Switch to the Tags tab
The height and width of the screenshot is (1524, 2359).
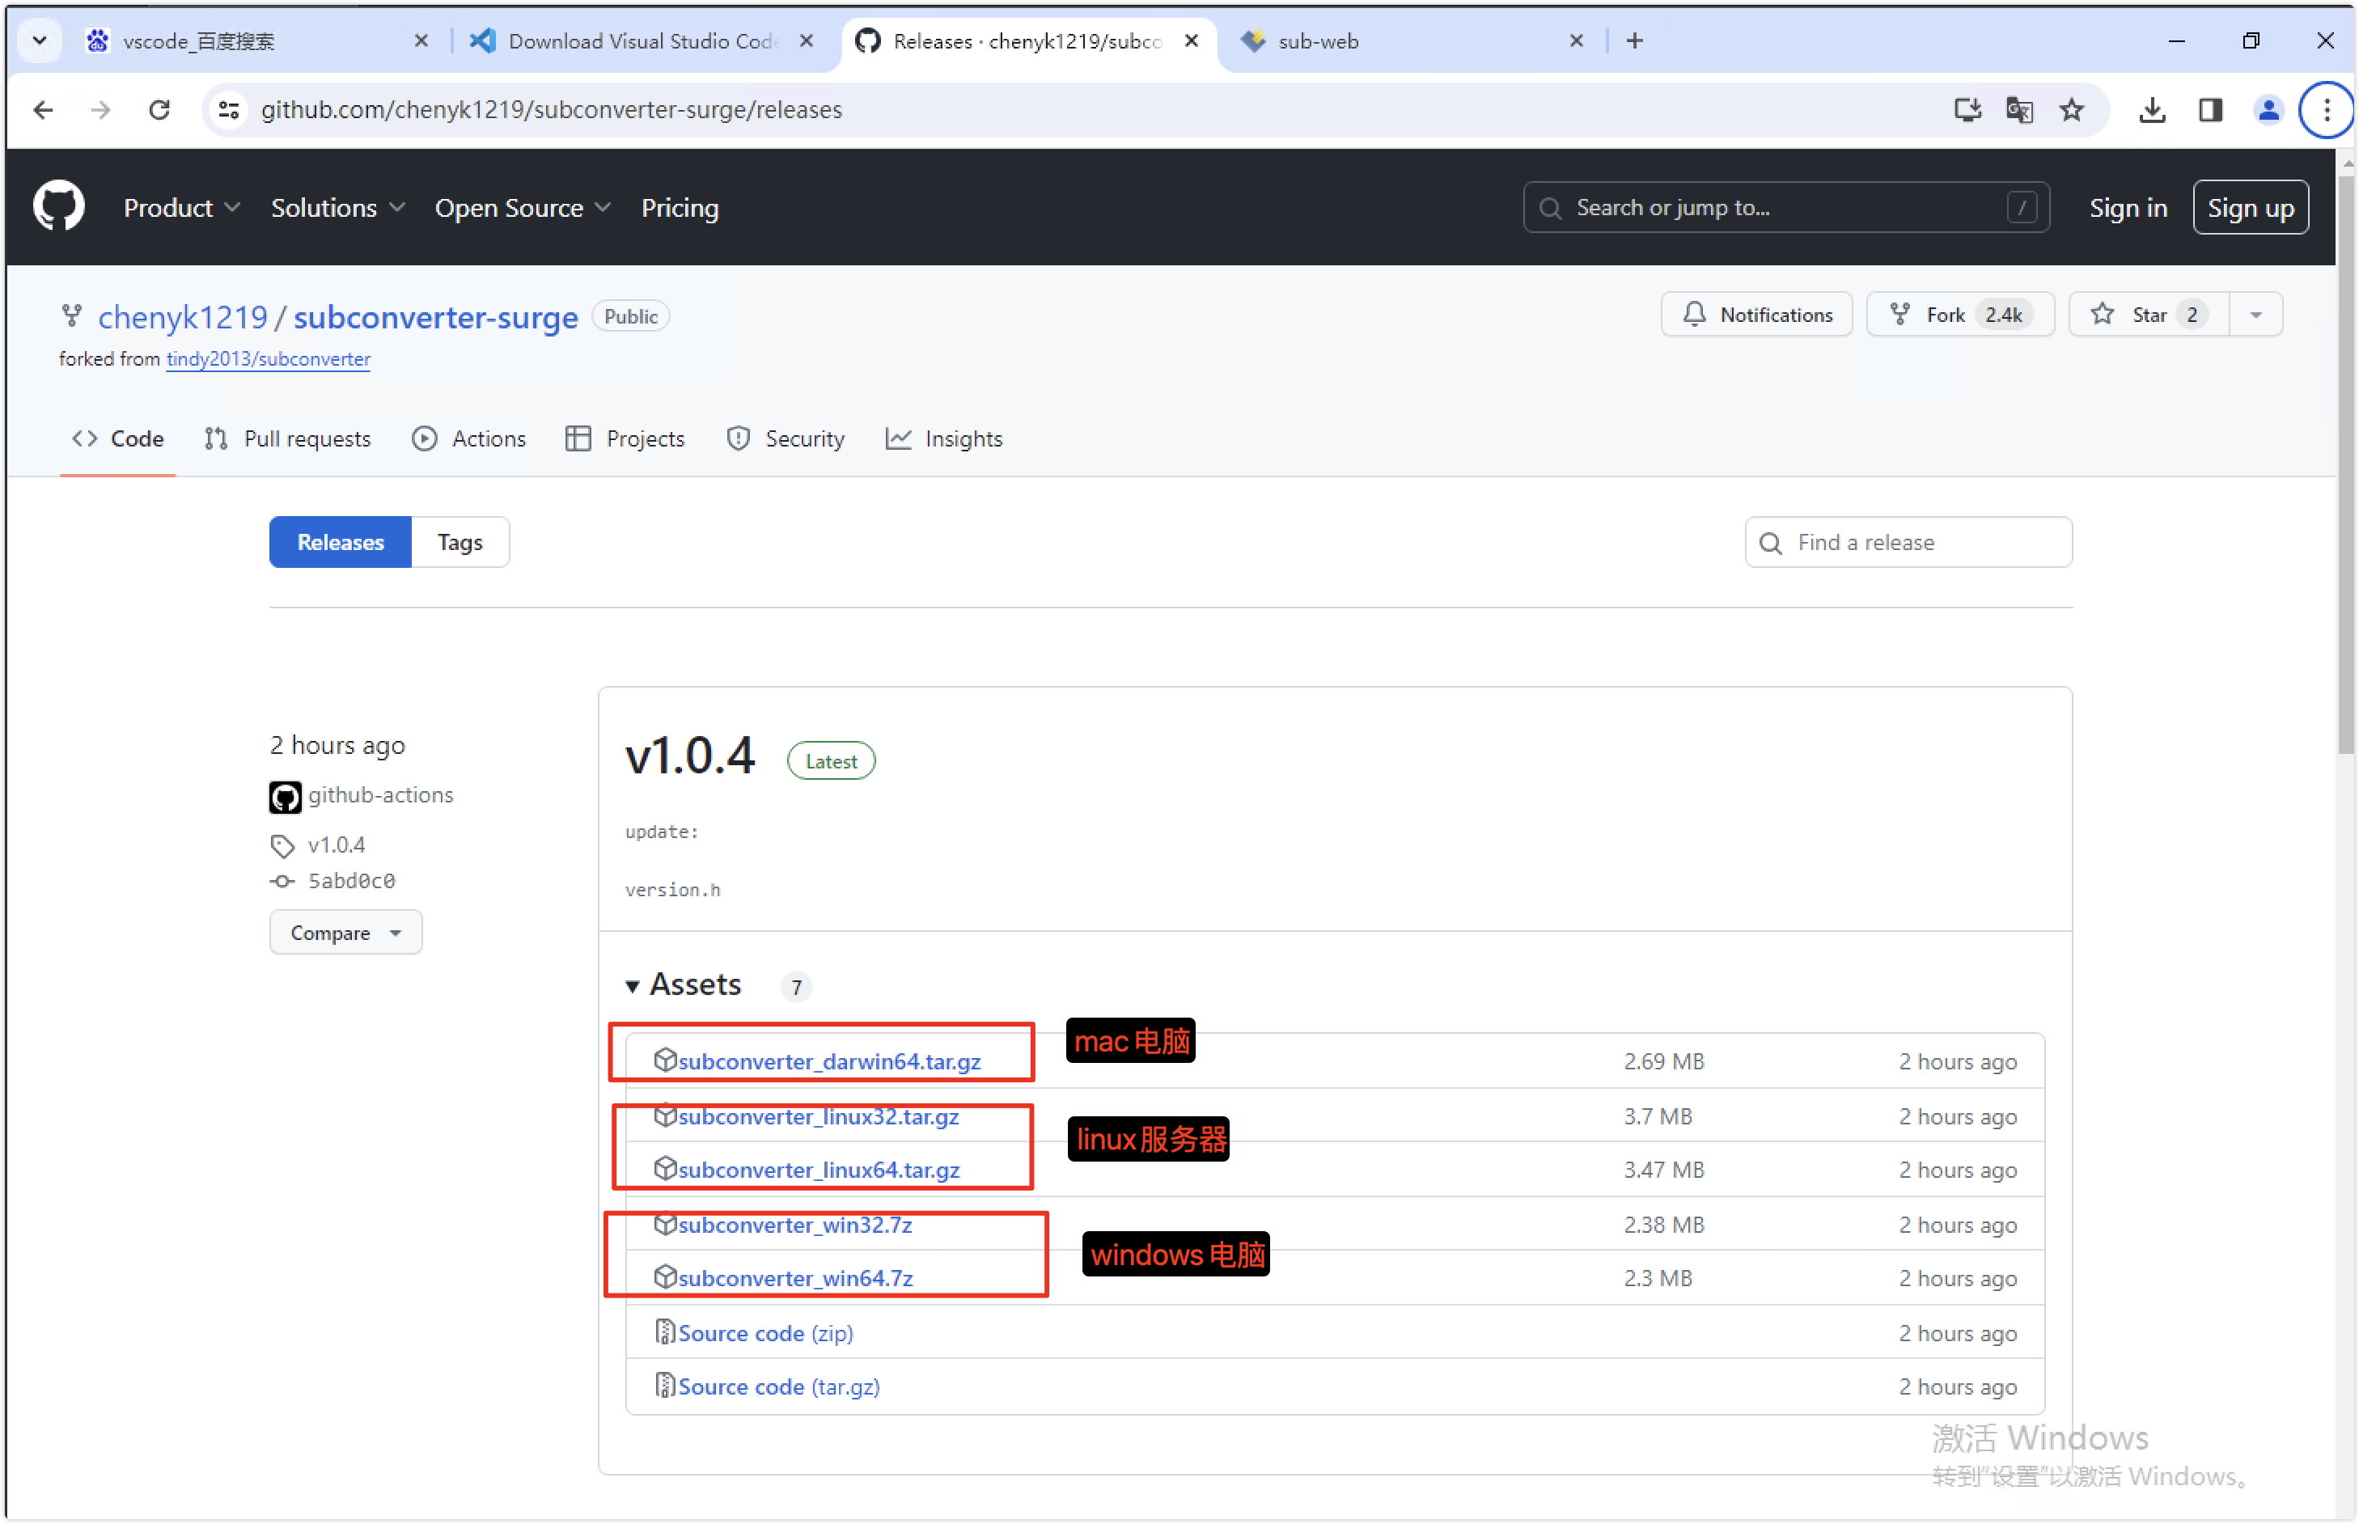[x=460, y=542]
